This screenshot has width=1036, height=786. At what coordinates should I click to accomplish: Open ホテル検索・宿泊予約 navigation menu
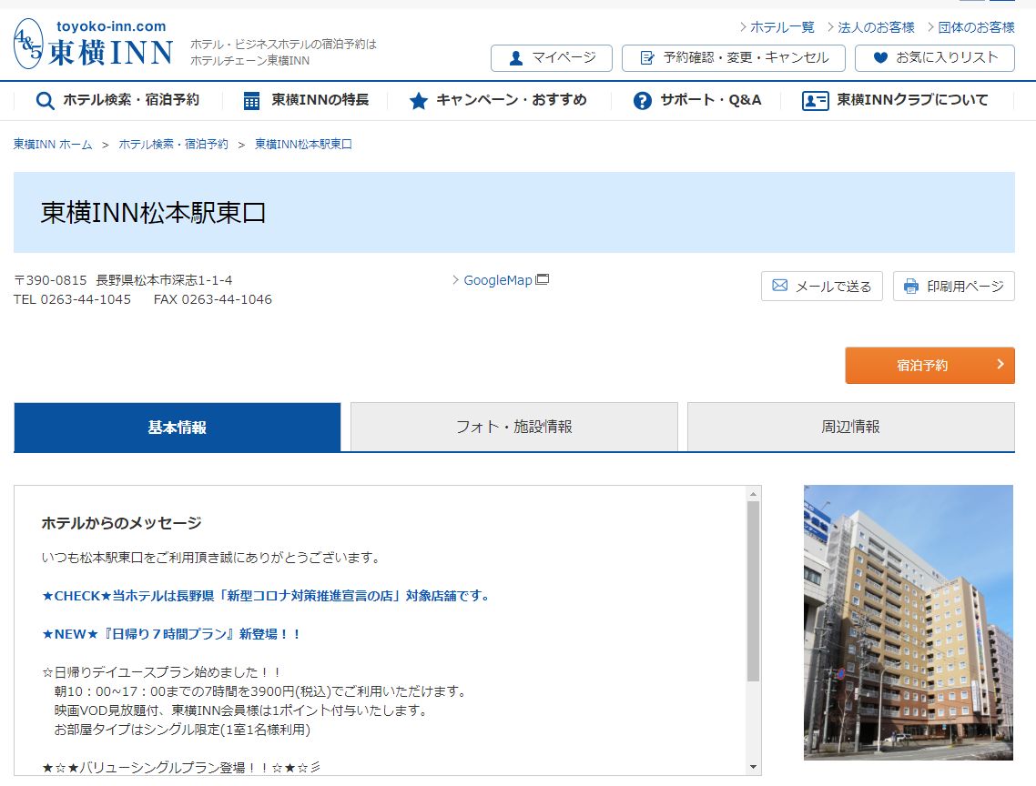[118, 100]
